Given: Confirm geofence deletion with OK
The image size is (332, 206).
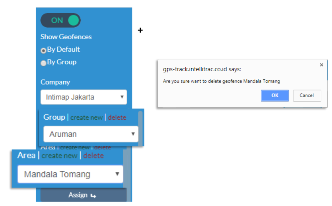Looking at the screenshot, I should click(x=275, y=95).
